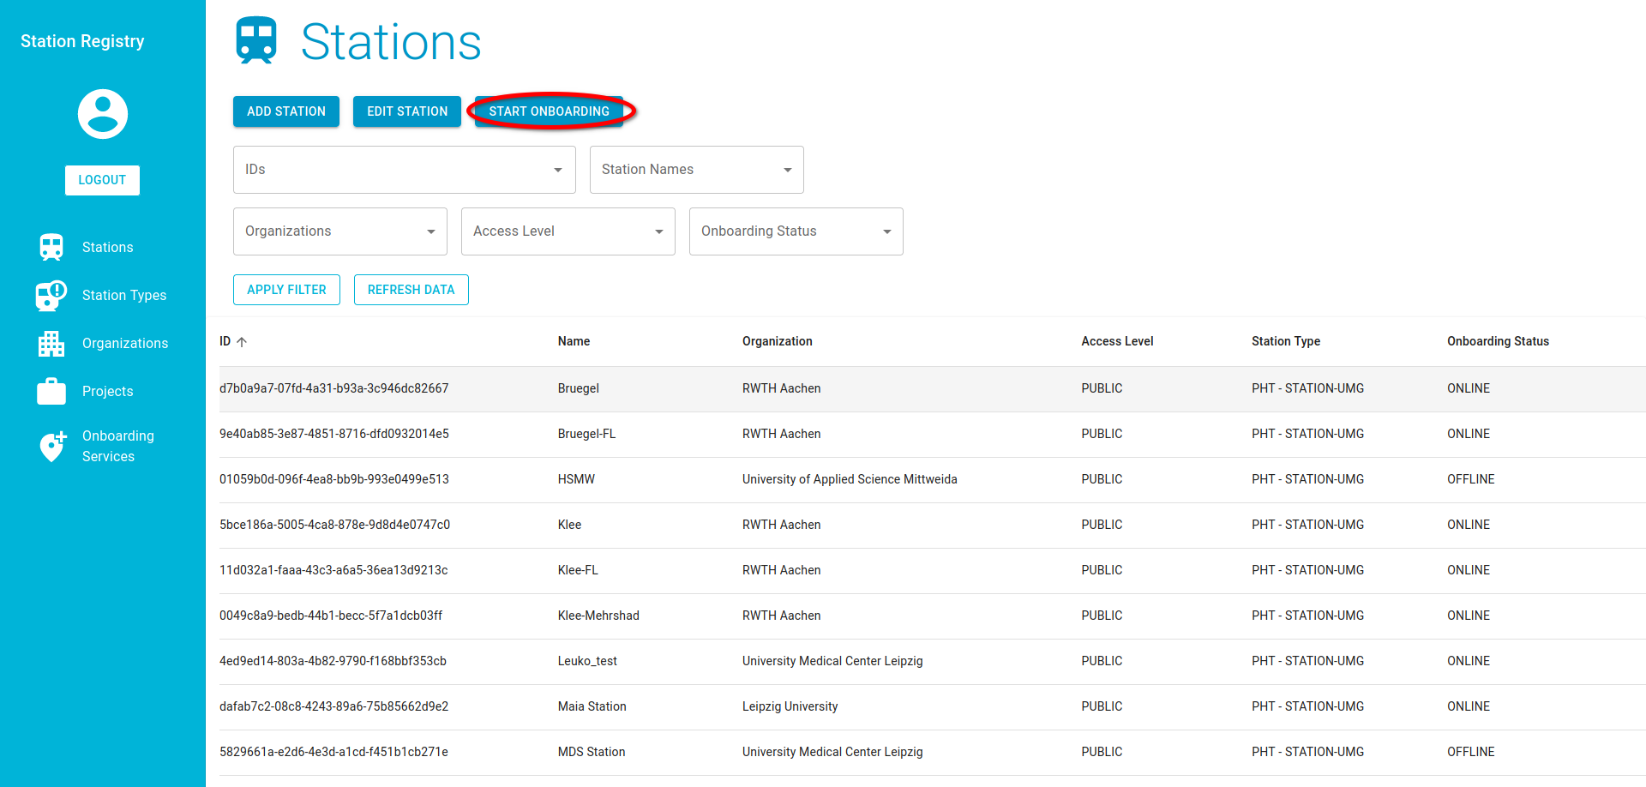This screenshot has width=1646, height=787.
Task: Click the ADD STATION button
Action: point(286,111)
